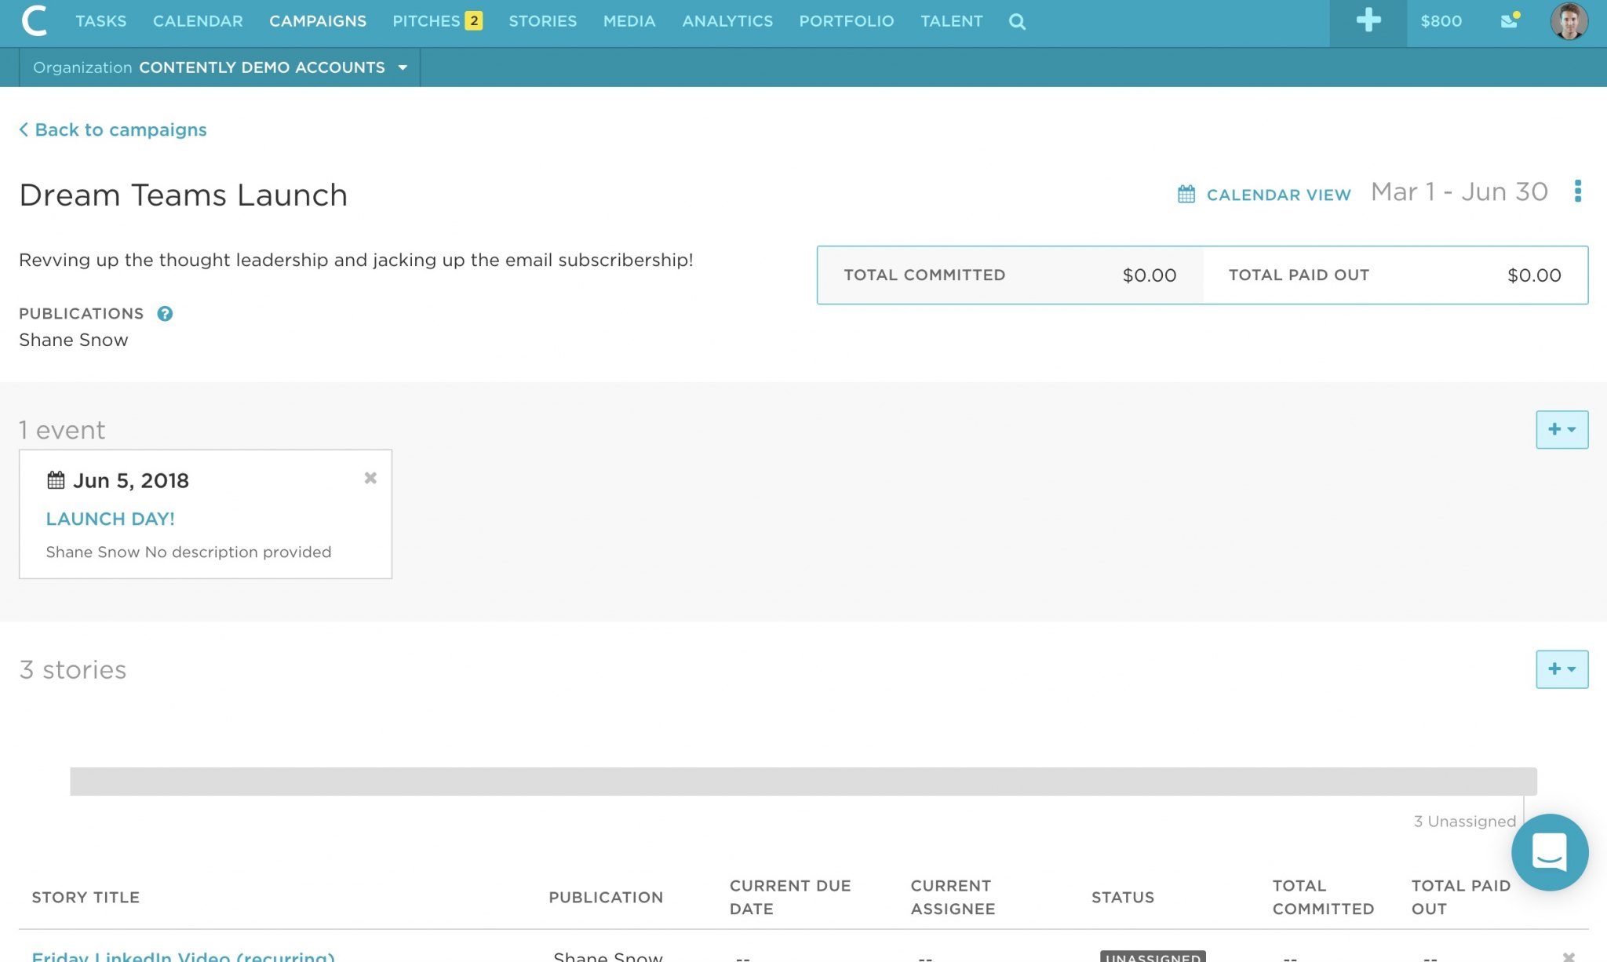Open the Analytics section
Screen dimensions: 1607x962
(x=727, y=21)
